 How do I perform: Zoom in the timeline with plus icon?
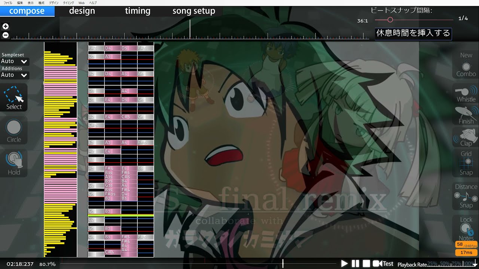6,26
